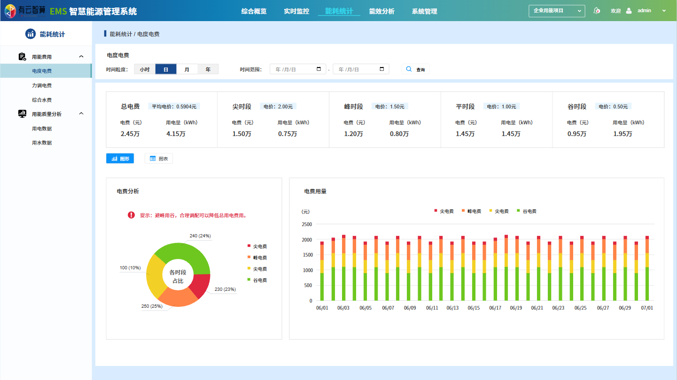Click the admin user avatar icon
677x380 pixels.
pos(629,11)
